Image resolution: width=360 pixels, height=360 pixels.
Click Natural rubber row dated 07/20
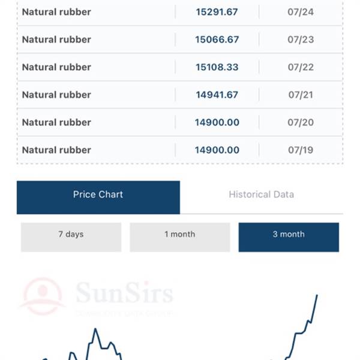coord(180,122)
